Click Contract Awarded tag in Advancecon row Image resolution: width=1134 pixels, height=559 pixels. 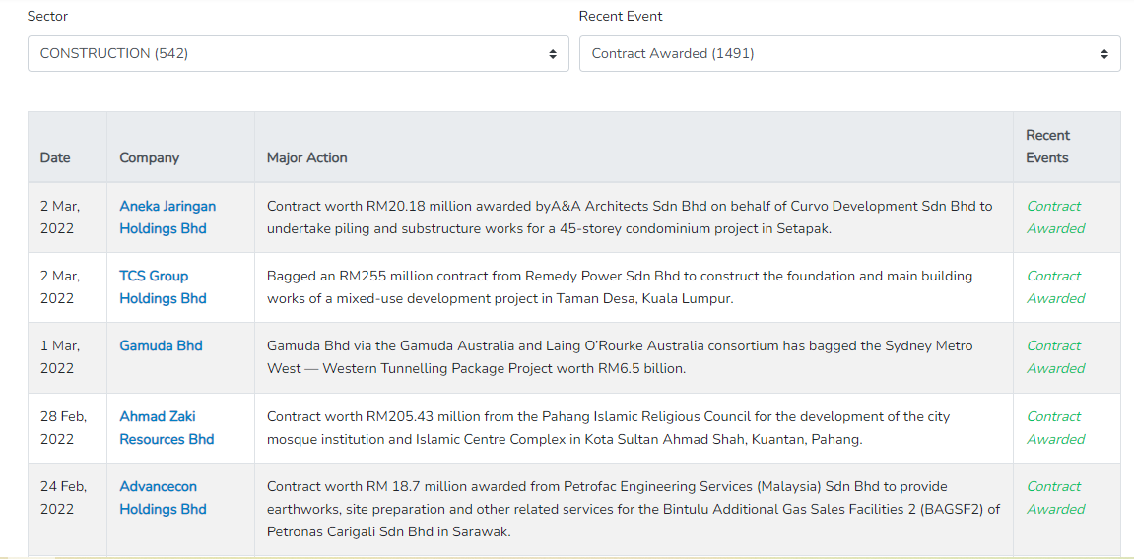tap(1055, 498)
